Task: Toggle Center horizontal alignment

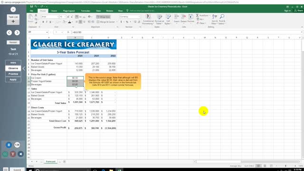Action: pos(80,22)
